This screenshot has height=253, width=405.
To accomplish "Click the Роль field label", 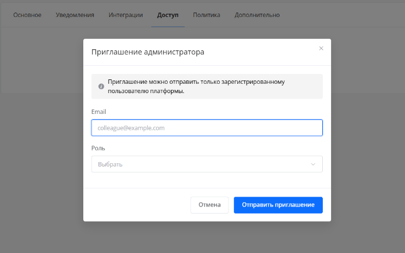I will [x=98, y=148].
